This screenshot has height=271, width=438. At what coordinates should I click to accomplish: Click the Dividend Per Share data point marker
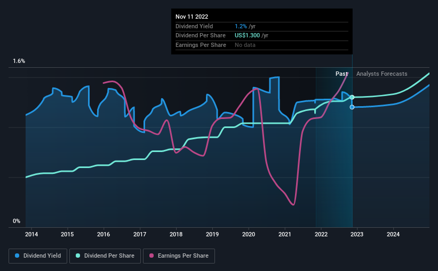coord(352,97)
